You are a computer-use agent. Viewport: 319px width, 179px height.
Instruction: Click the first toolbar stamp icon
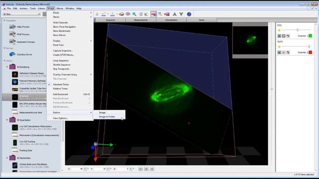click(97, 14)
